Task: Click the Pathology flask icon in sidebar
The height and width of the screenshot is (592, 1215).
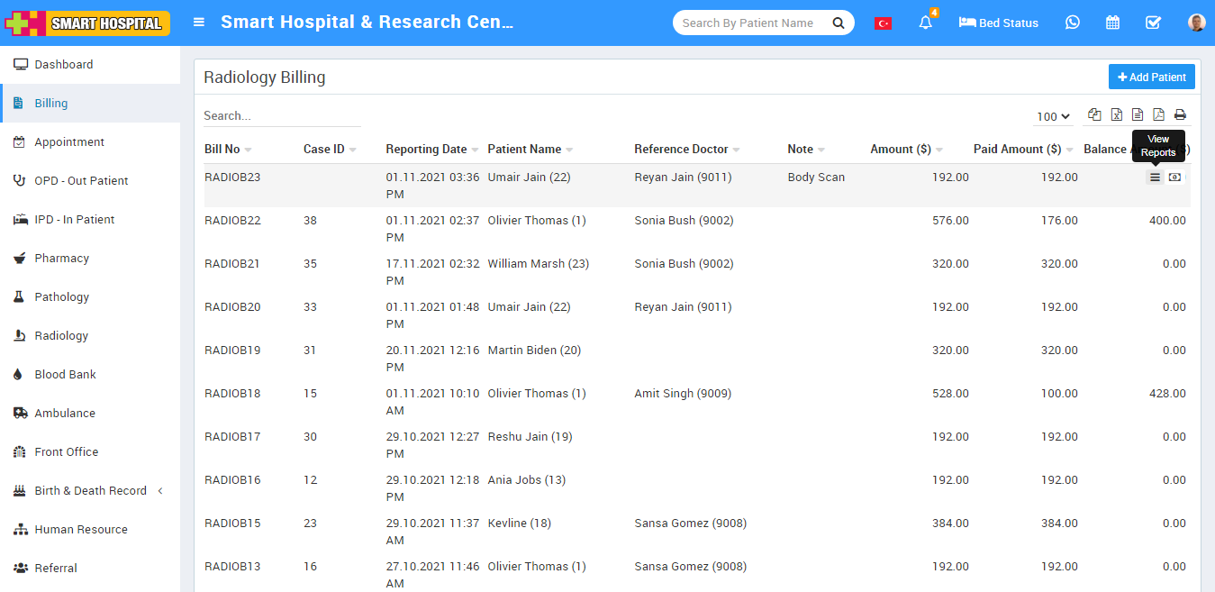Action: tap(19, 297)
